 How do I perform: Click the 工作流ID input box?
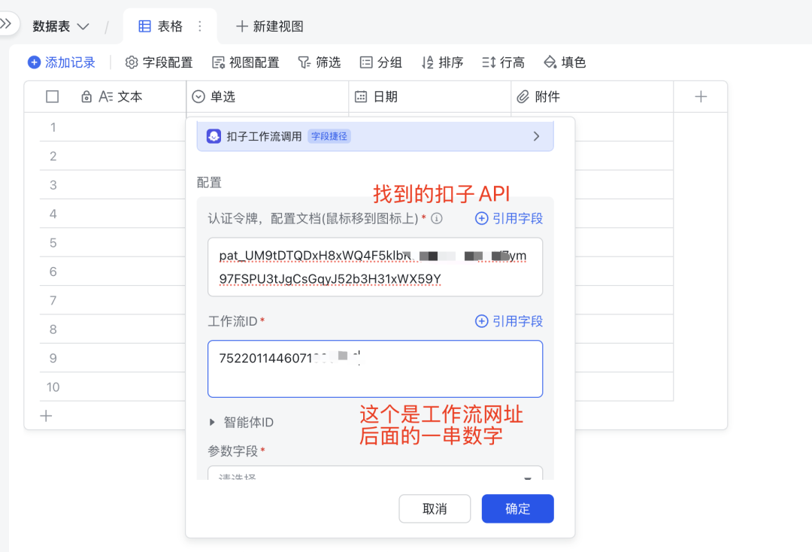[375, 369]
